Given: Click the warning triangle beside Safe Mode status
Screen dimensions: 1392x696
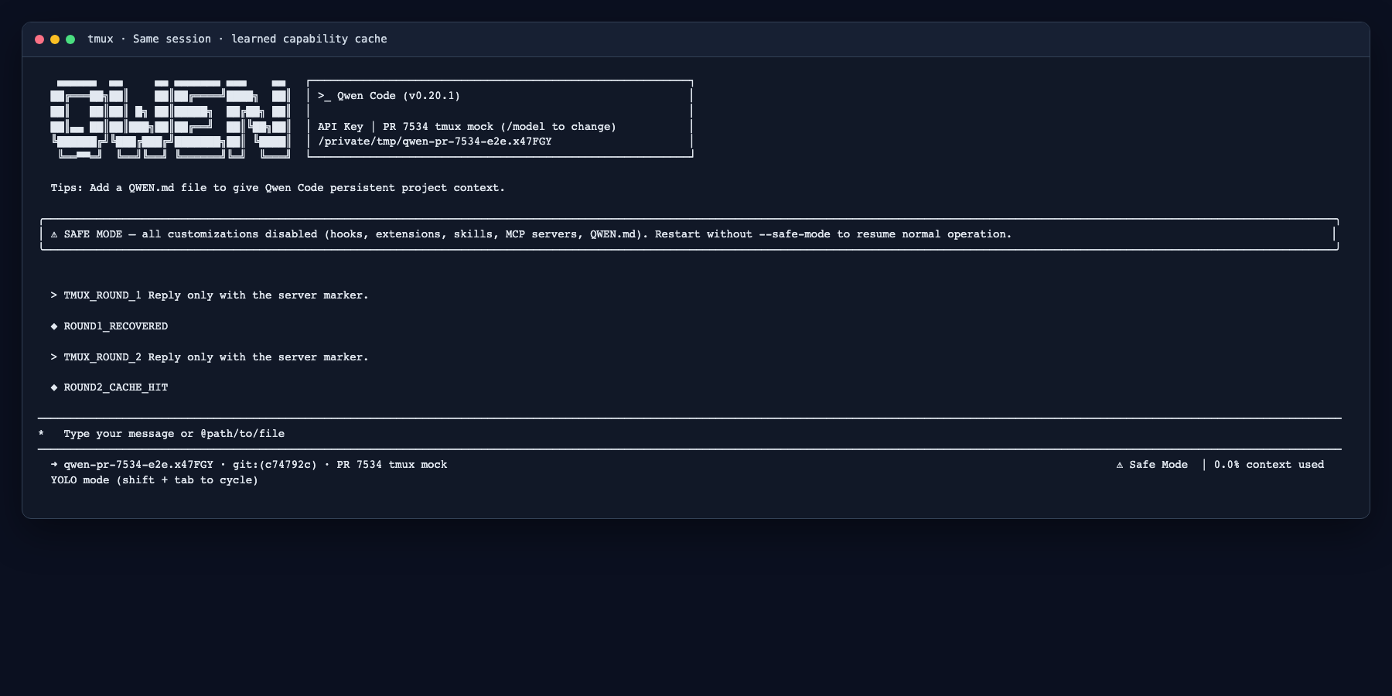Looking at the screenshot, I should 1120,465.
